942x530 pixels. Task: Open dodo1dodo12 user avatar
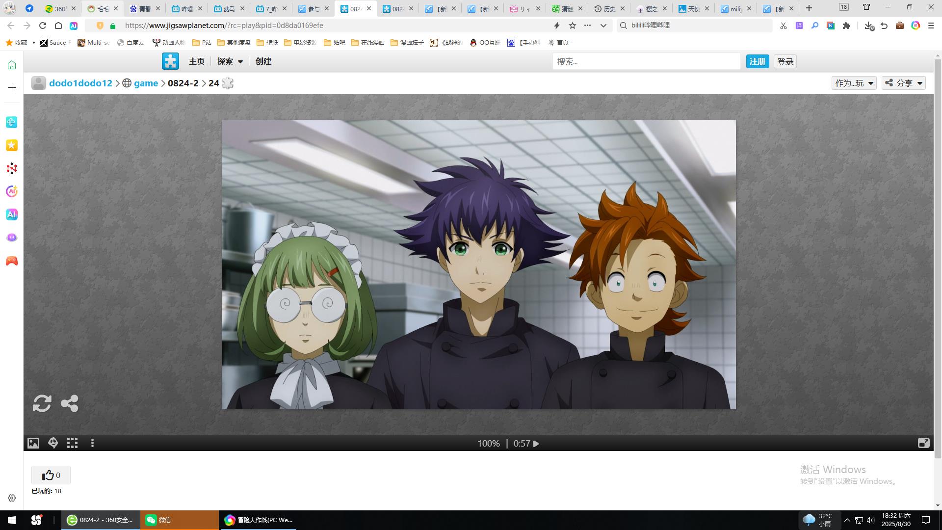[x=39, y=83]
